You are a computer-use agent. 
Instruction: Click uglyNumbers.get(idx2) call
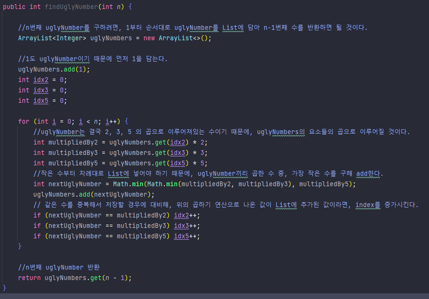pyautogui.click(x=149, y=143)
